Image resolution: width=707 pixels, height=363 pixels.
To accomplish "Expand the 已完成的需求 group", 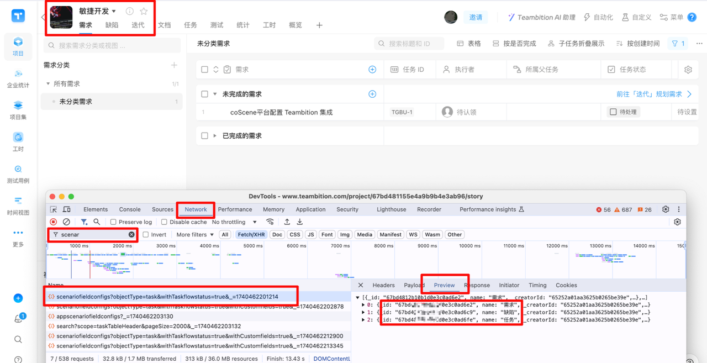I will pyautogui.click(x=215, y=136).
